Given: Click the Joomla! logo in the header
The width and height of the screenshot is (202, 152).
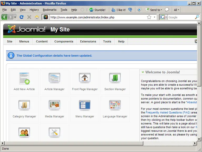Looking at the screenshot, I should coord(27,29).
